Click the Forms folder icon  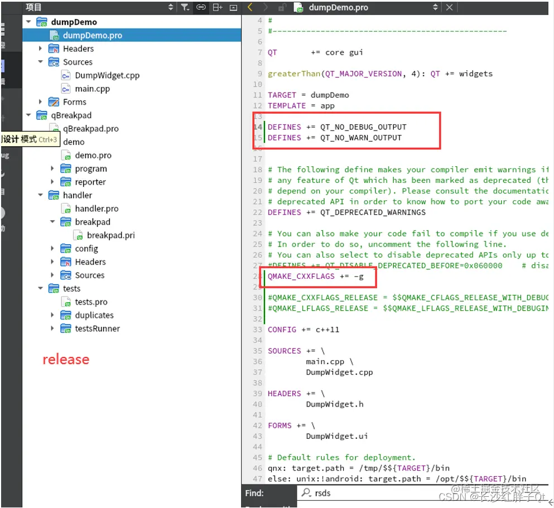(54, 102)
